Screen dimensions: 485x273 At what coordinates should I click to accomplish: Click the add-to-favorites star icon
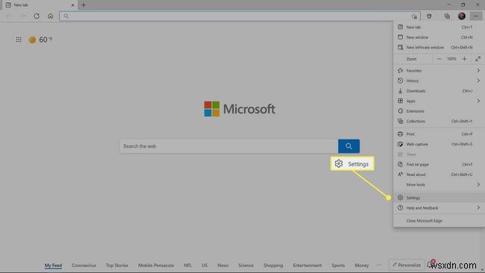click(x=414, y=16)
